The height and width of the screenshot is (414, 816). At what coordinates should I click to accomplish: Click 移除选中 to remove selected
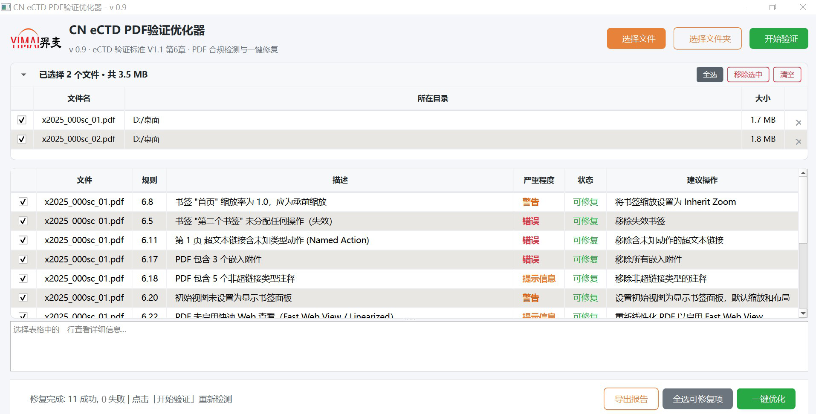coord(748,75)
